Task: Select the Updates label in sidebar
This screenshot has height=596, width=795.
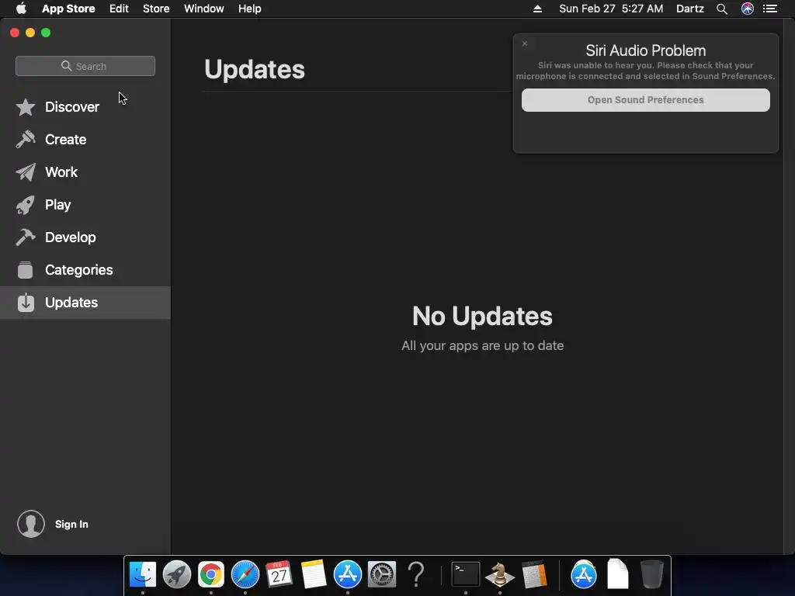Action: coord(71,303)
